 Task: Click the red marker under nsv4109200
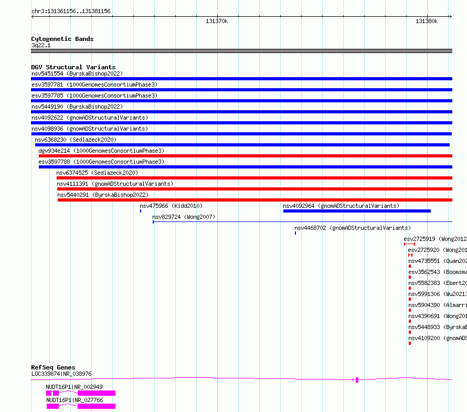410,343
